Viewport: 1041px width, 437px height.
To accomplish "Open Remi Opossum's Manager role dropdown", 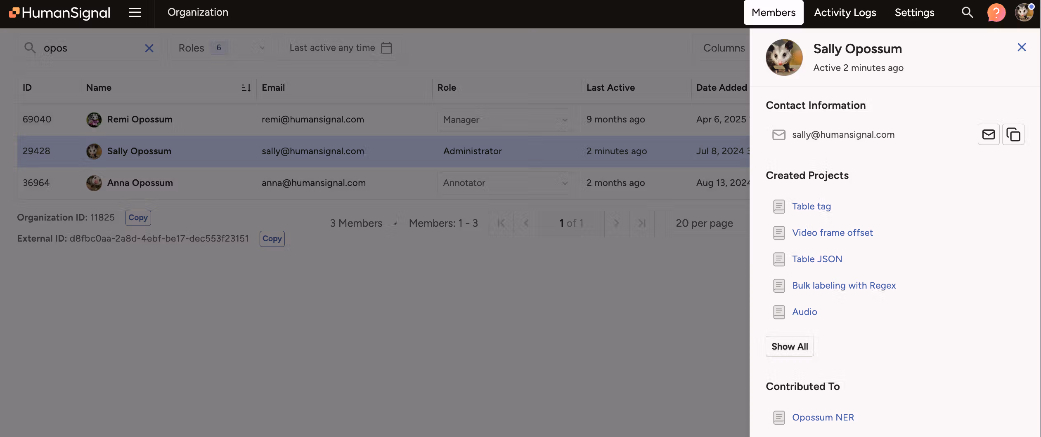I will tap(564, 120).
